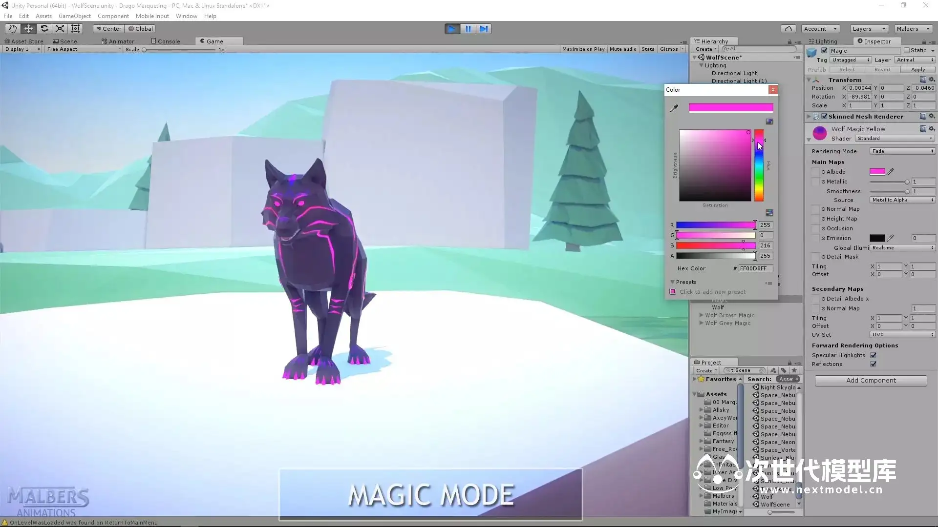Image resolution: width=938 pixels, height=527 pixels.
Task: Select the Rotate tool
Action: 44,29
